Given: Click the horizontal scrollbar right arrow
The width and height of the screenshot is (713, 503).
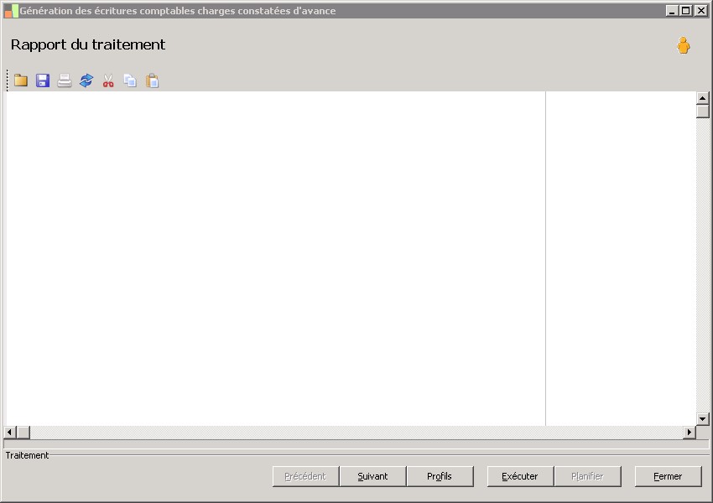Looking at the screenshot, I should 690,432.
